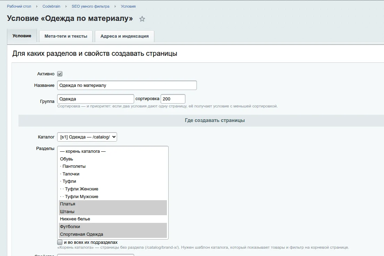The width and height of the screenshot is (384, 256).
Task: Return to Условия breadcrumb
Action: click(x=128, y=6)
